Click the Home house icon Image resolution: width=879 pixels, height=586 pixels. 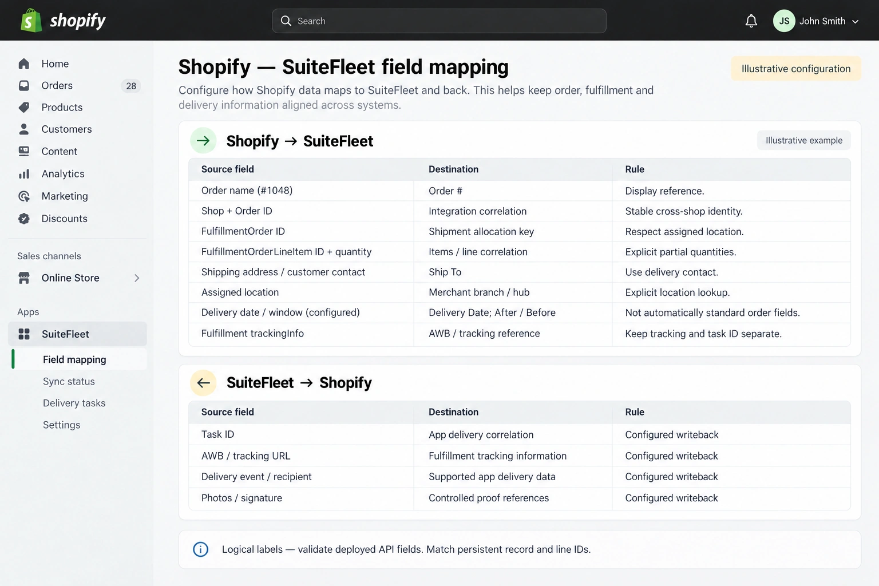pos(24,64)
